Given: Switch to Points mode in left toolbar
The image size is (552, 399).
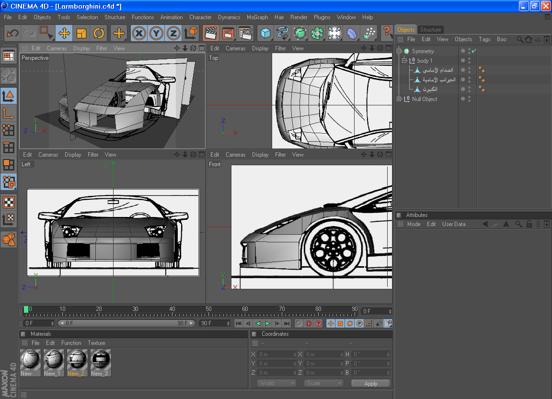Looking at the screenshot, I should click(9, 130).
